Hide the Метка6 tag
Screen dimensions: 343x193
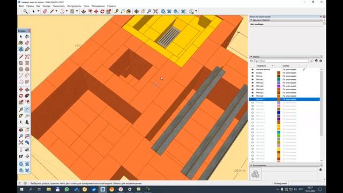[252, 96]
